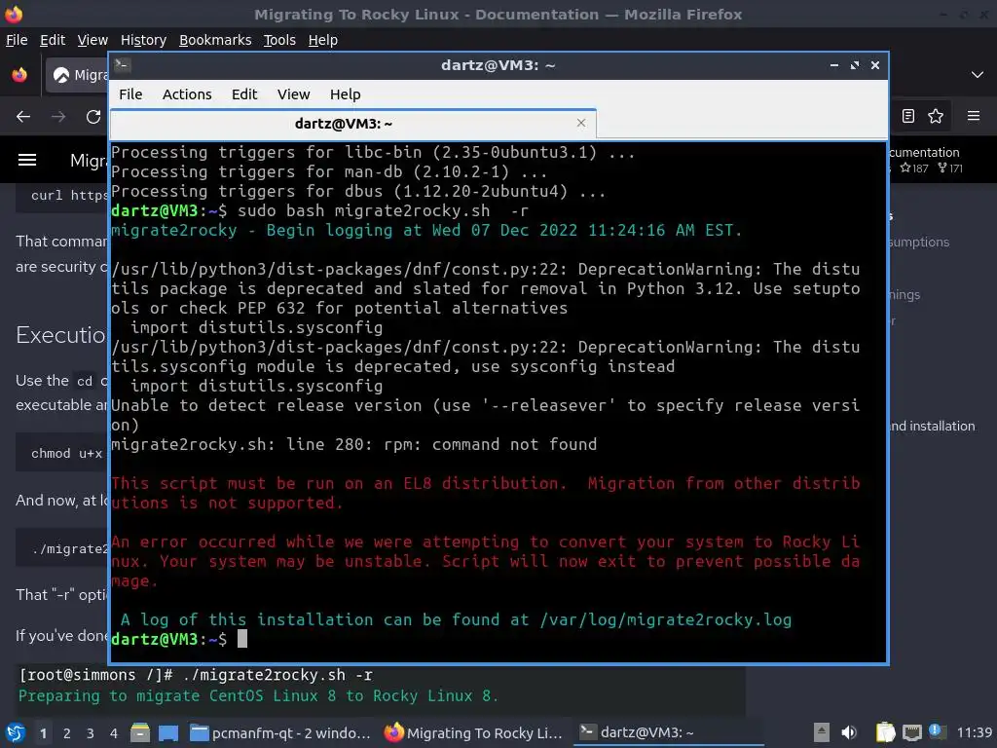Click Firefox forward navigation arrow

pyautogui.click(x=58, y=117)
